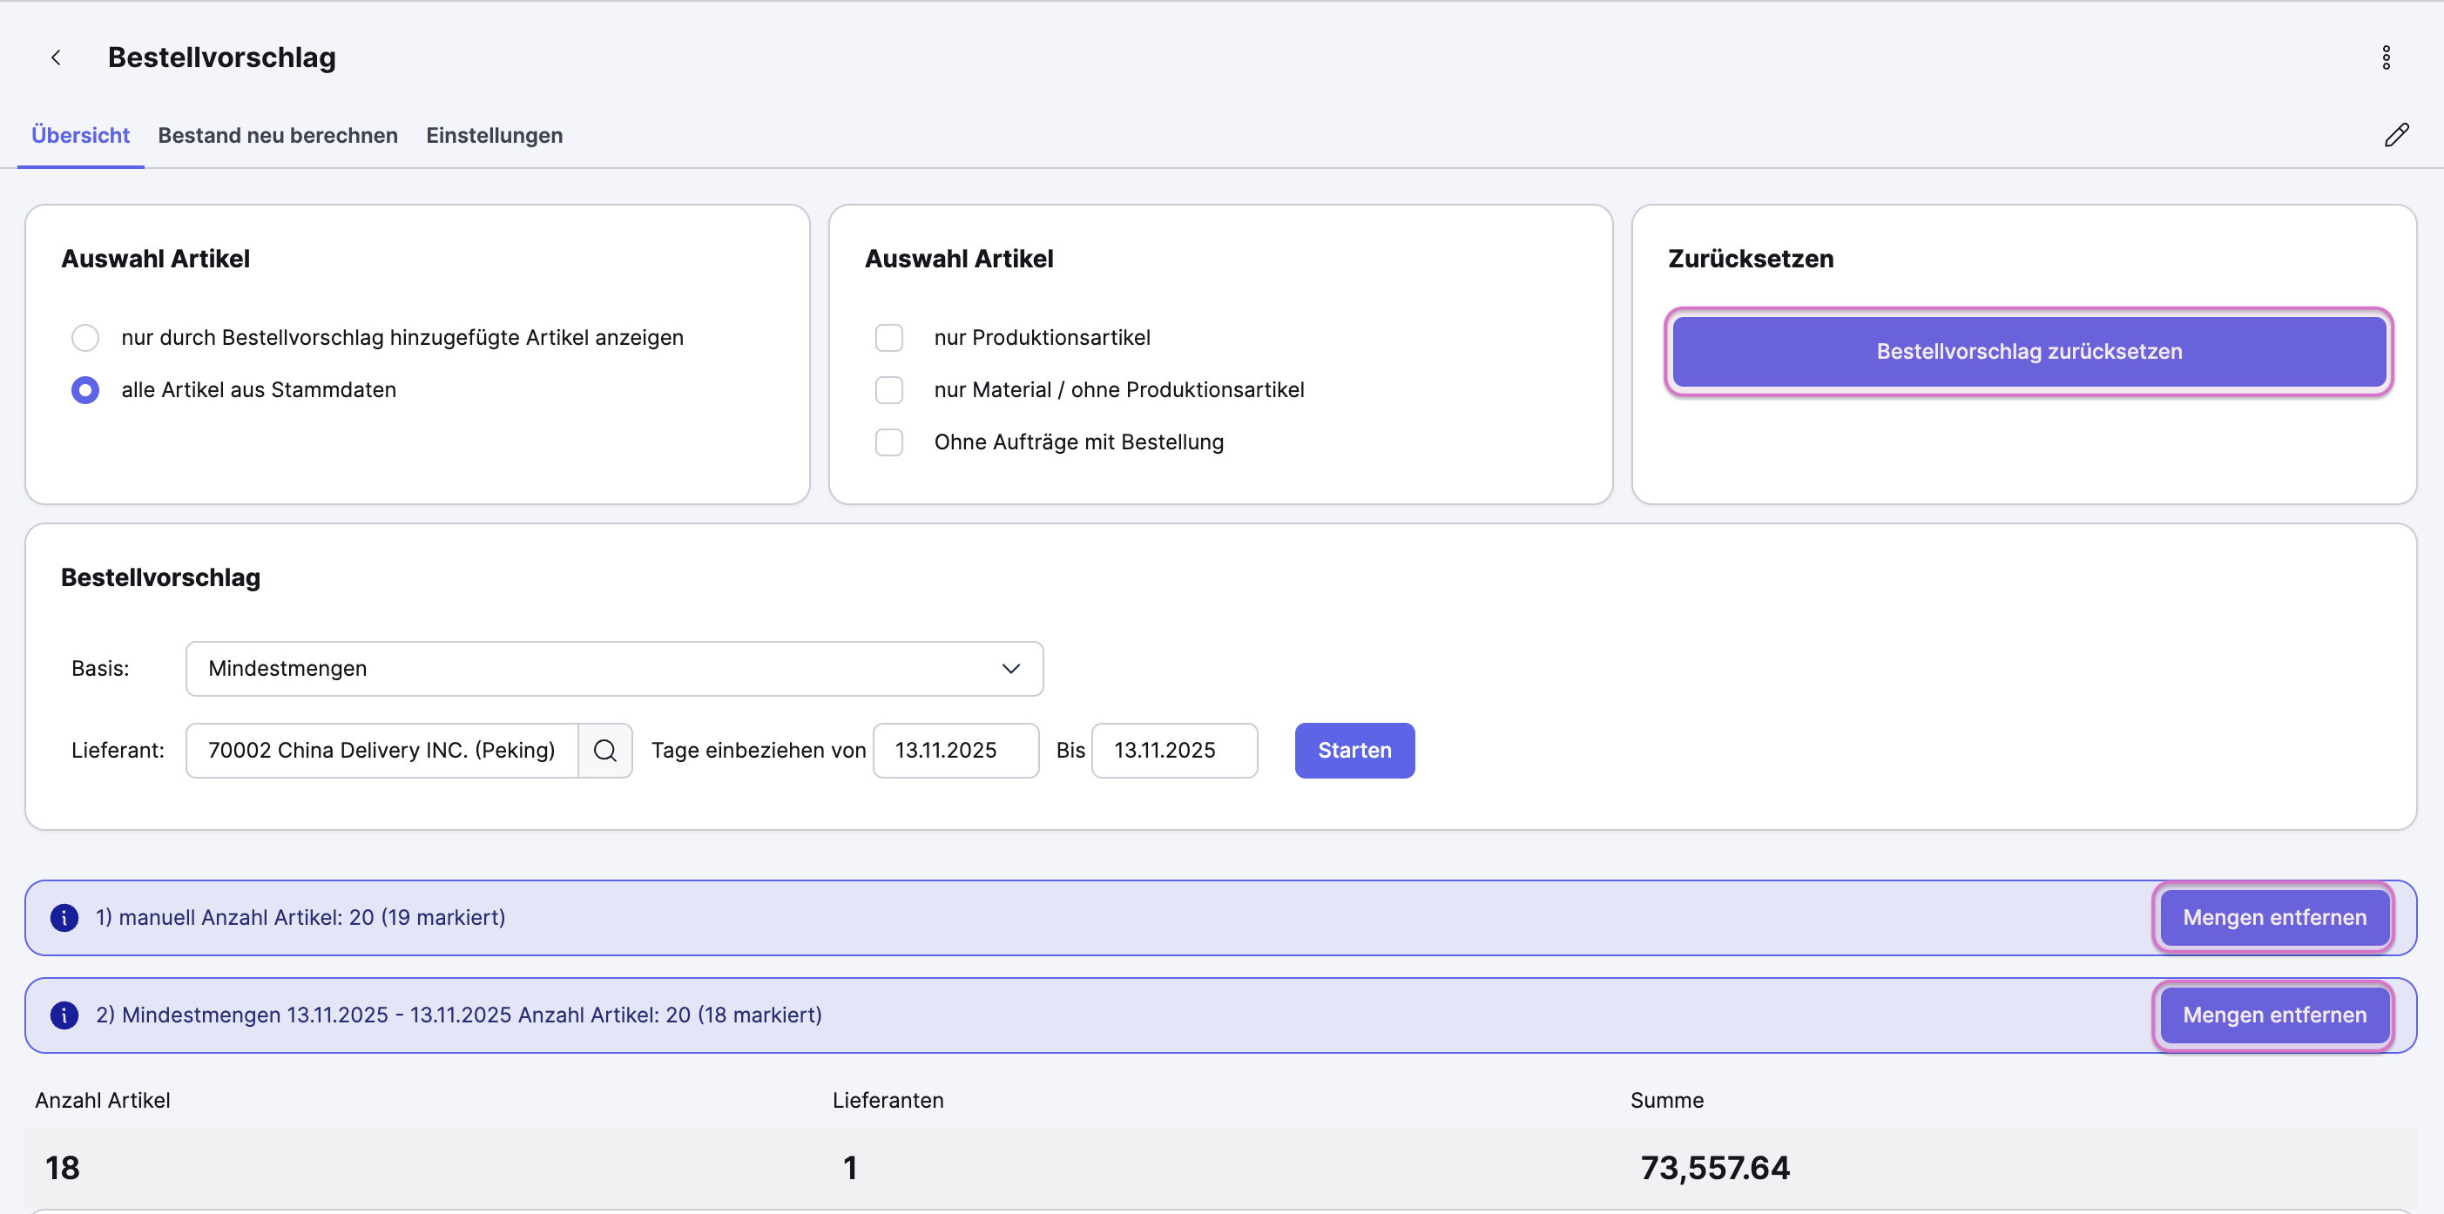Click the Übersicht tab
Screen dimensions: 2444x1214
[81, 136]
